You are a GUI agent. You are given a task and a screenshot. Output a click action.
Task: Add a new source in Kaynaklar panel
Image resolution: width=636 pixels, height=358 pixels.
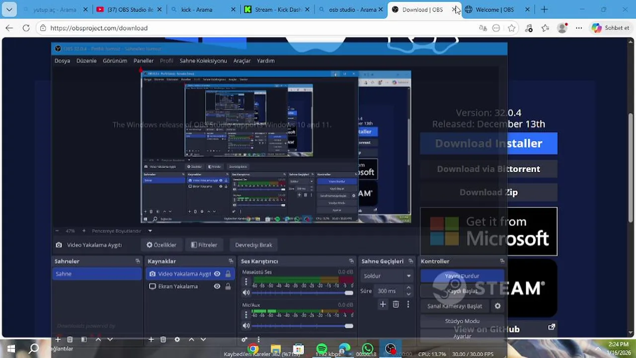click(x=151, y=339)
